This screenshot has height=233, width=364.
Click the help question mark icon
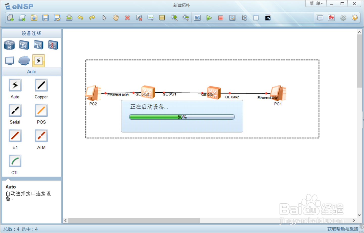pos(355,18)
